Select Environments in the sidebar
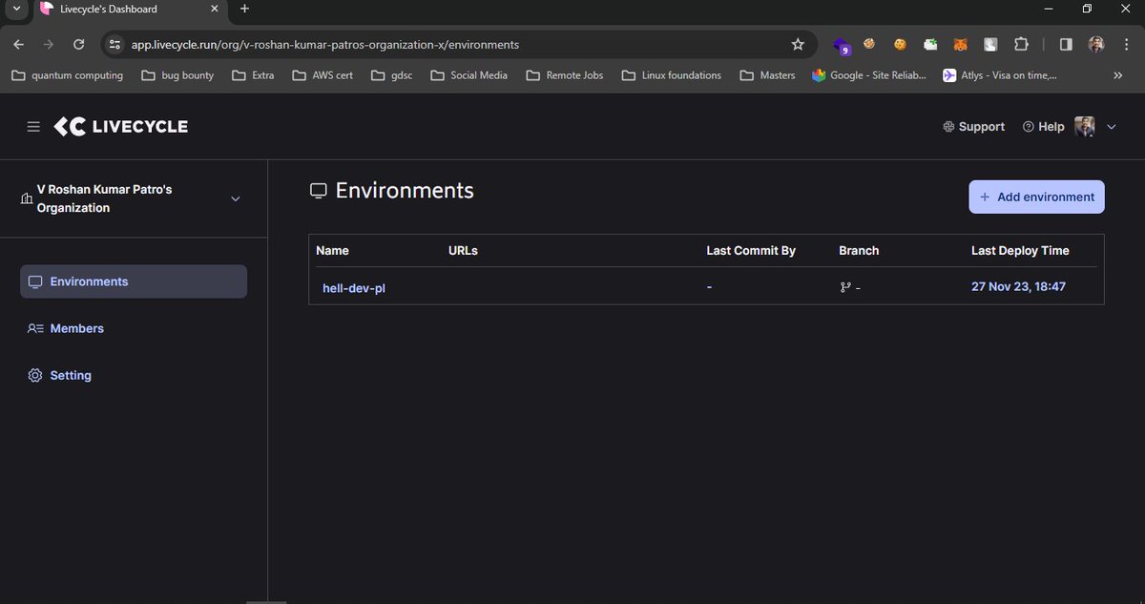 tap(134, 281)
